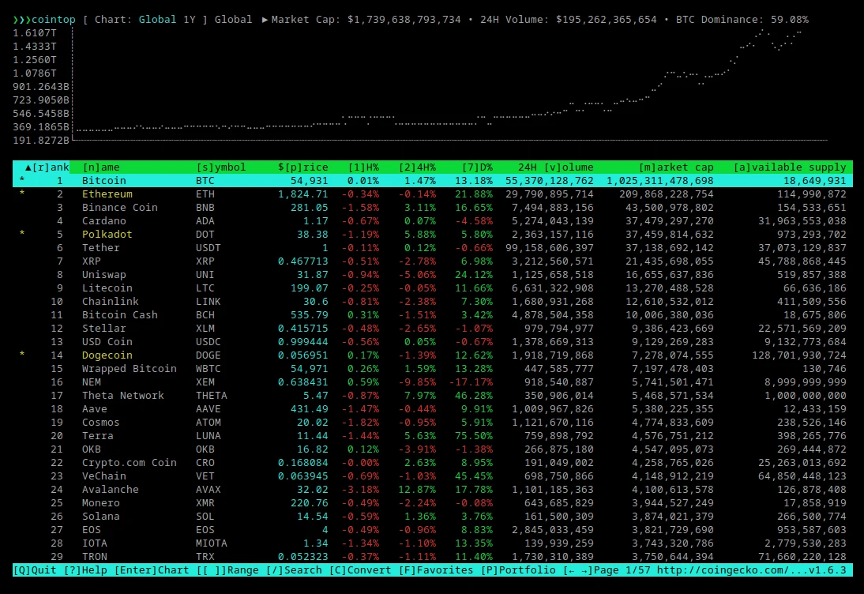Viewport: 864px width, 594px height.
Task: Sort by $[p]rice column header
Action: tap(303, 167)
